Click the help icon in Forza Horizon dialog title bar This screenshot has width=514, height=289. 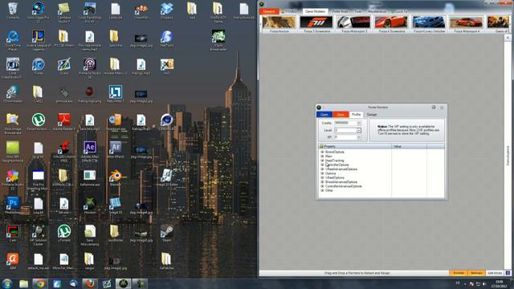tap(434, 107)
